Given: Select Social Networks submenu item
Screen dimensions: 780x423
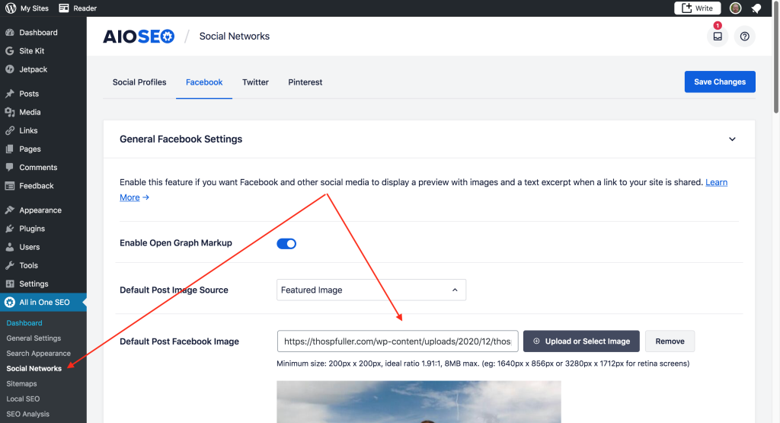Looking at the screenshot, I should click(x=34, y=368).
